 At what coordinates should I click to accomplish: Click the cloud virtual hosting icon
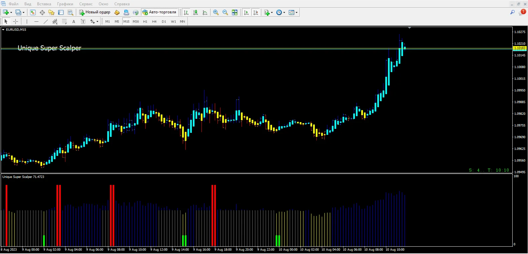(126, 12)
